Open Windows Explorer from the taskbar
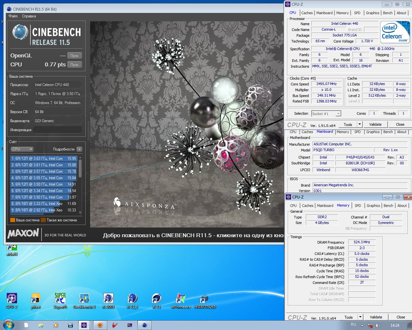The height and width of the screenshot is (330, 412). [41, 325]
